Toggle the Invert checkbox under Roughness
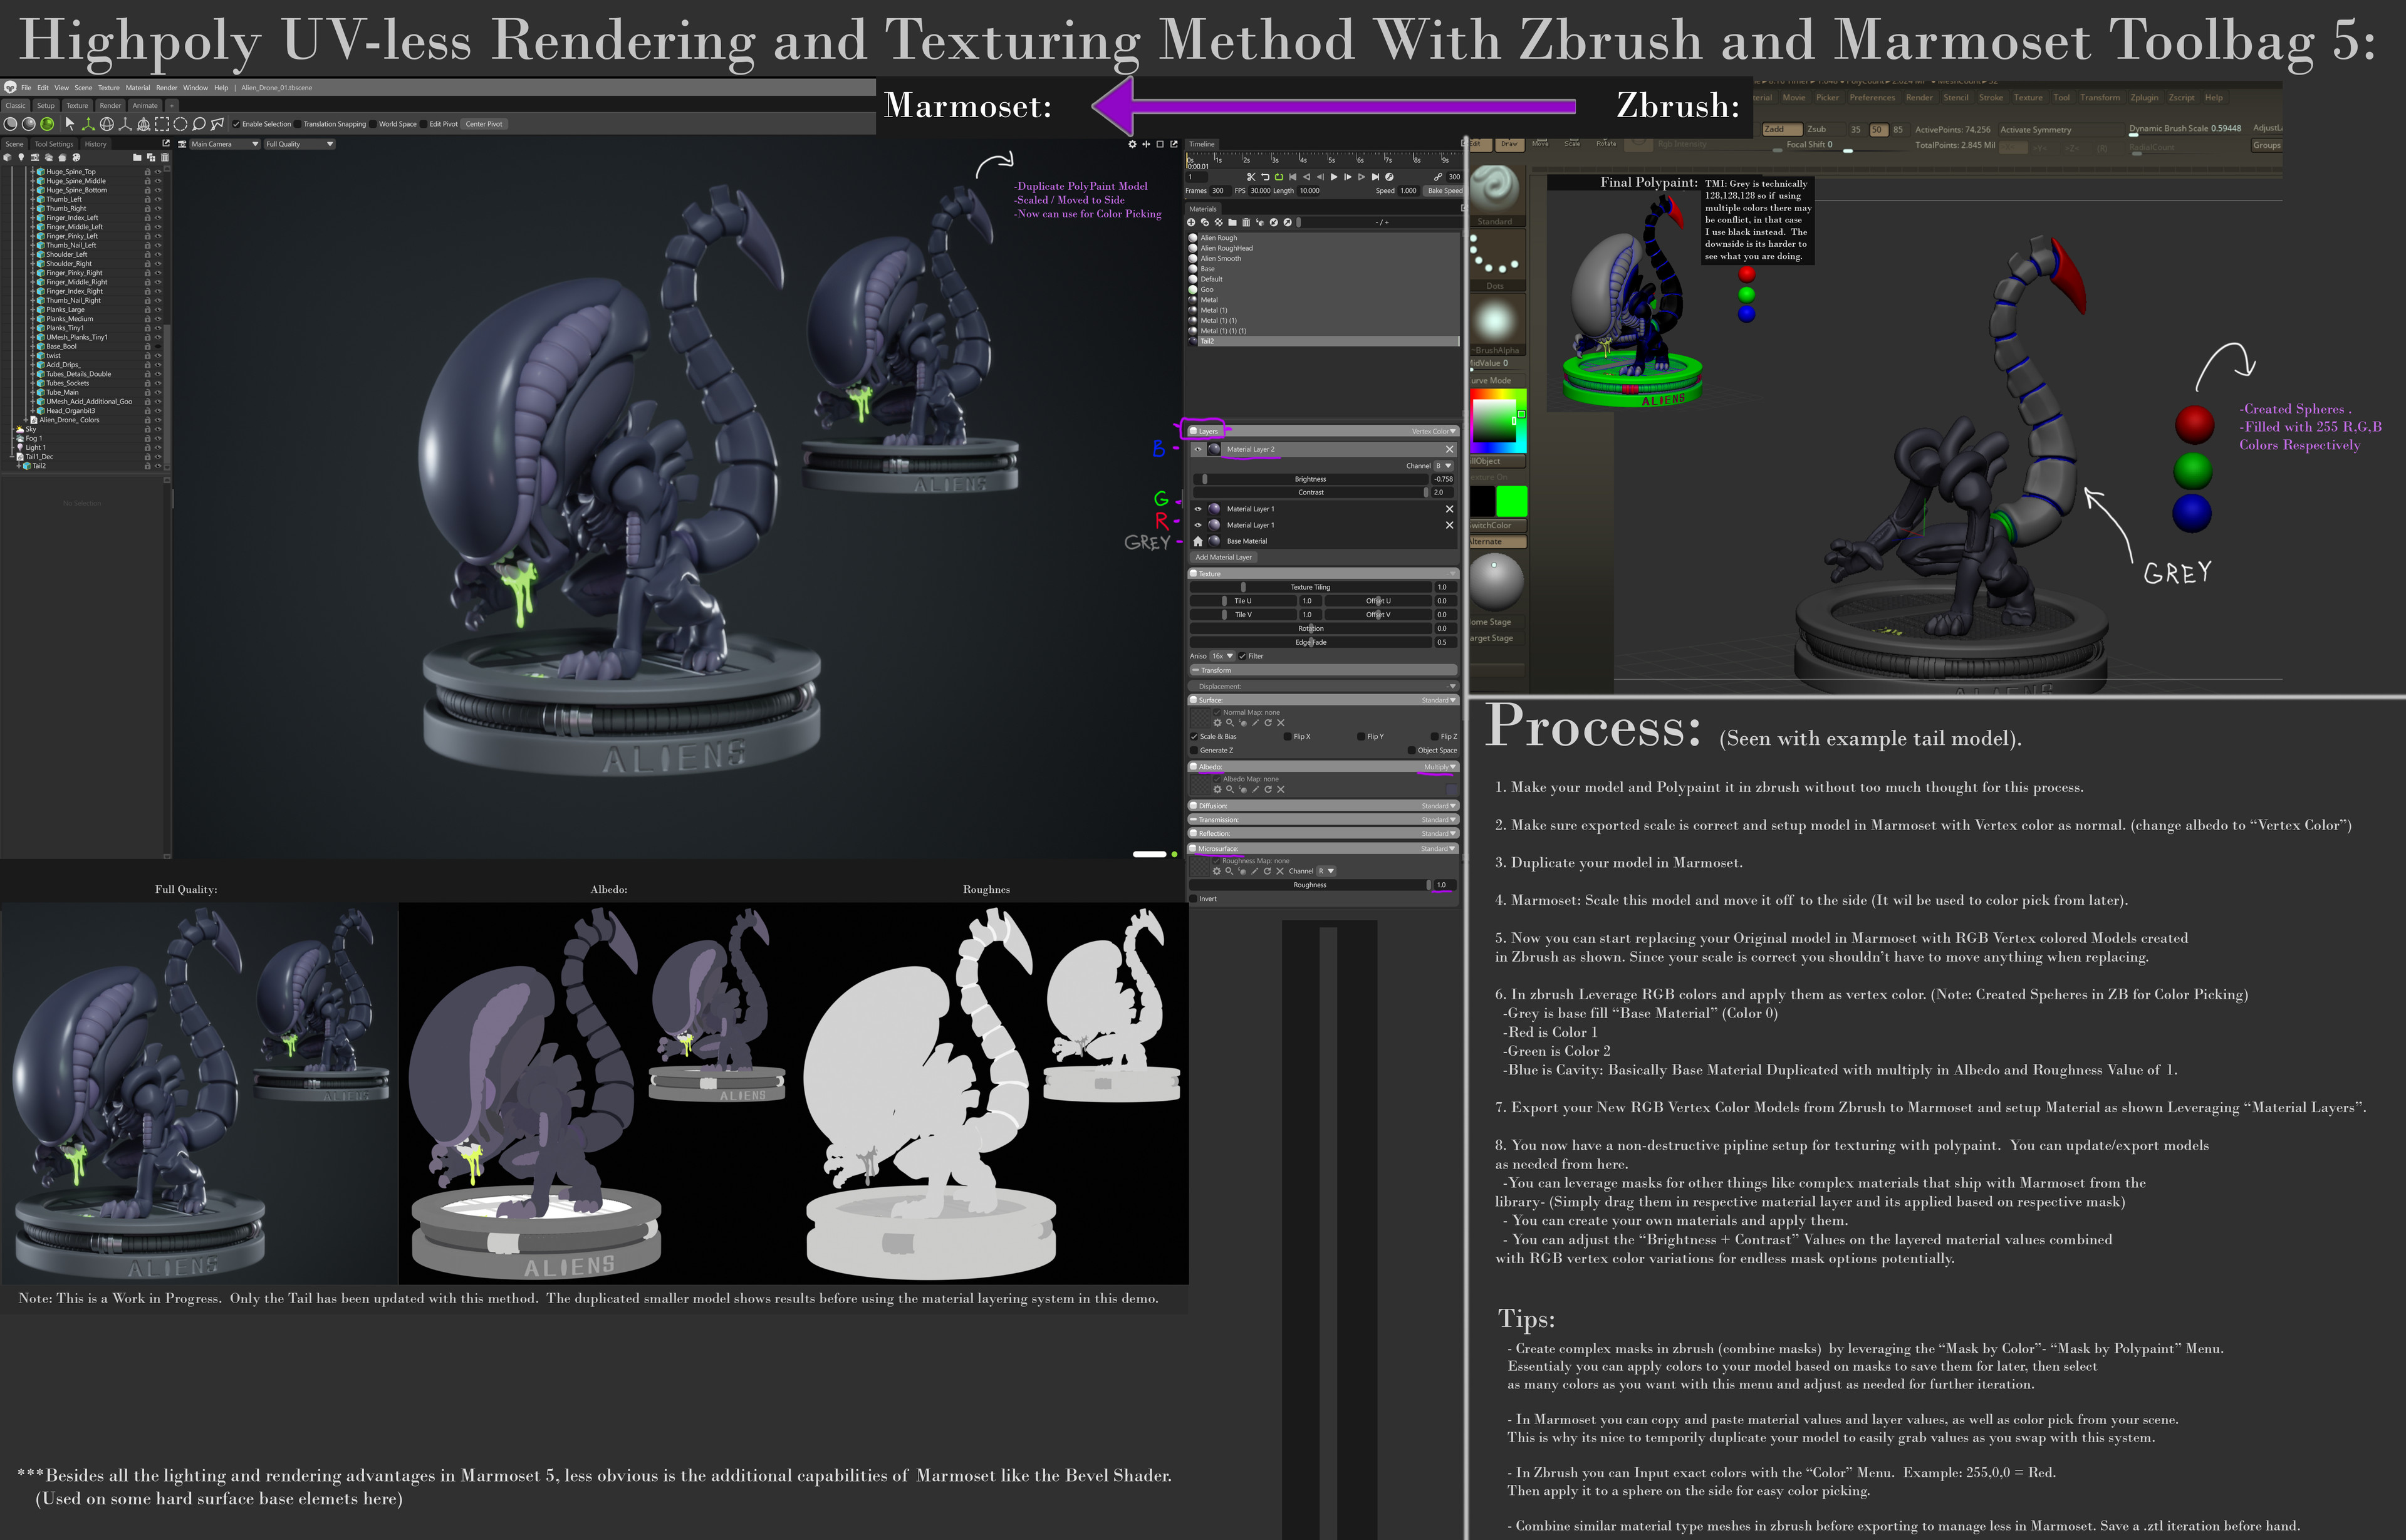Screen dimensions: 2406x1540 pos(1193,899)
